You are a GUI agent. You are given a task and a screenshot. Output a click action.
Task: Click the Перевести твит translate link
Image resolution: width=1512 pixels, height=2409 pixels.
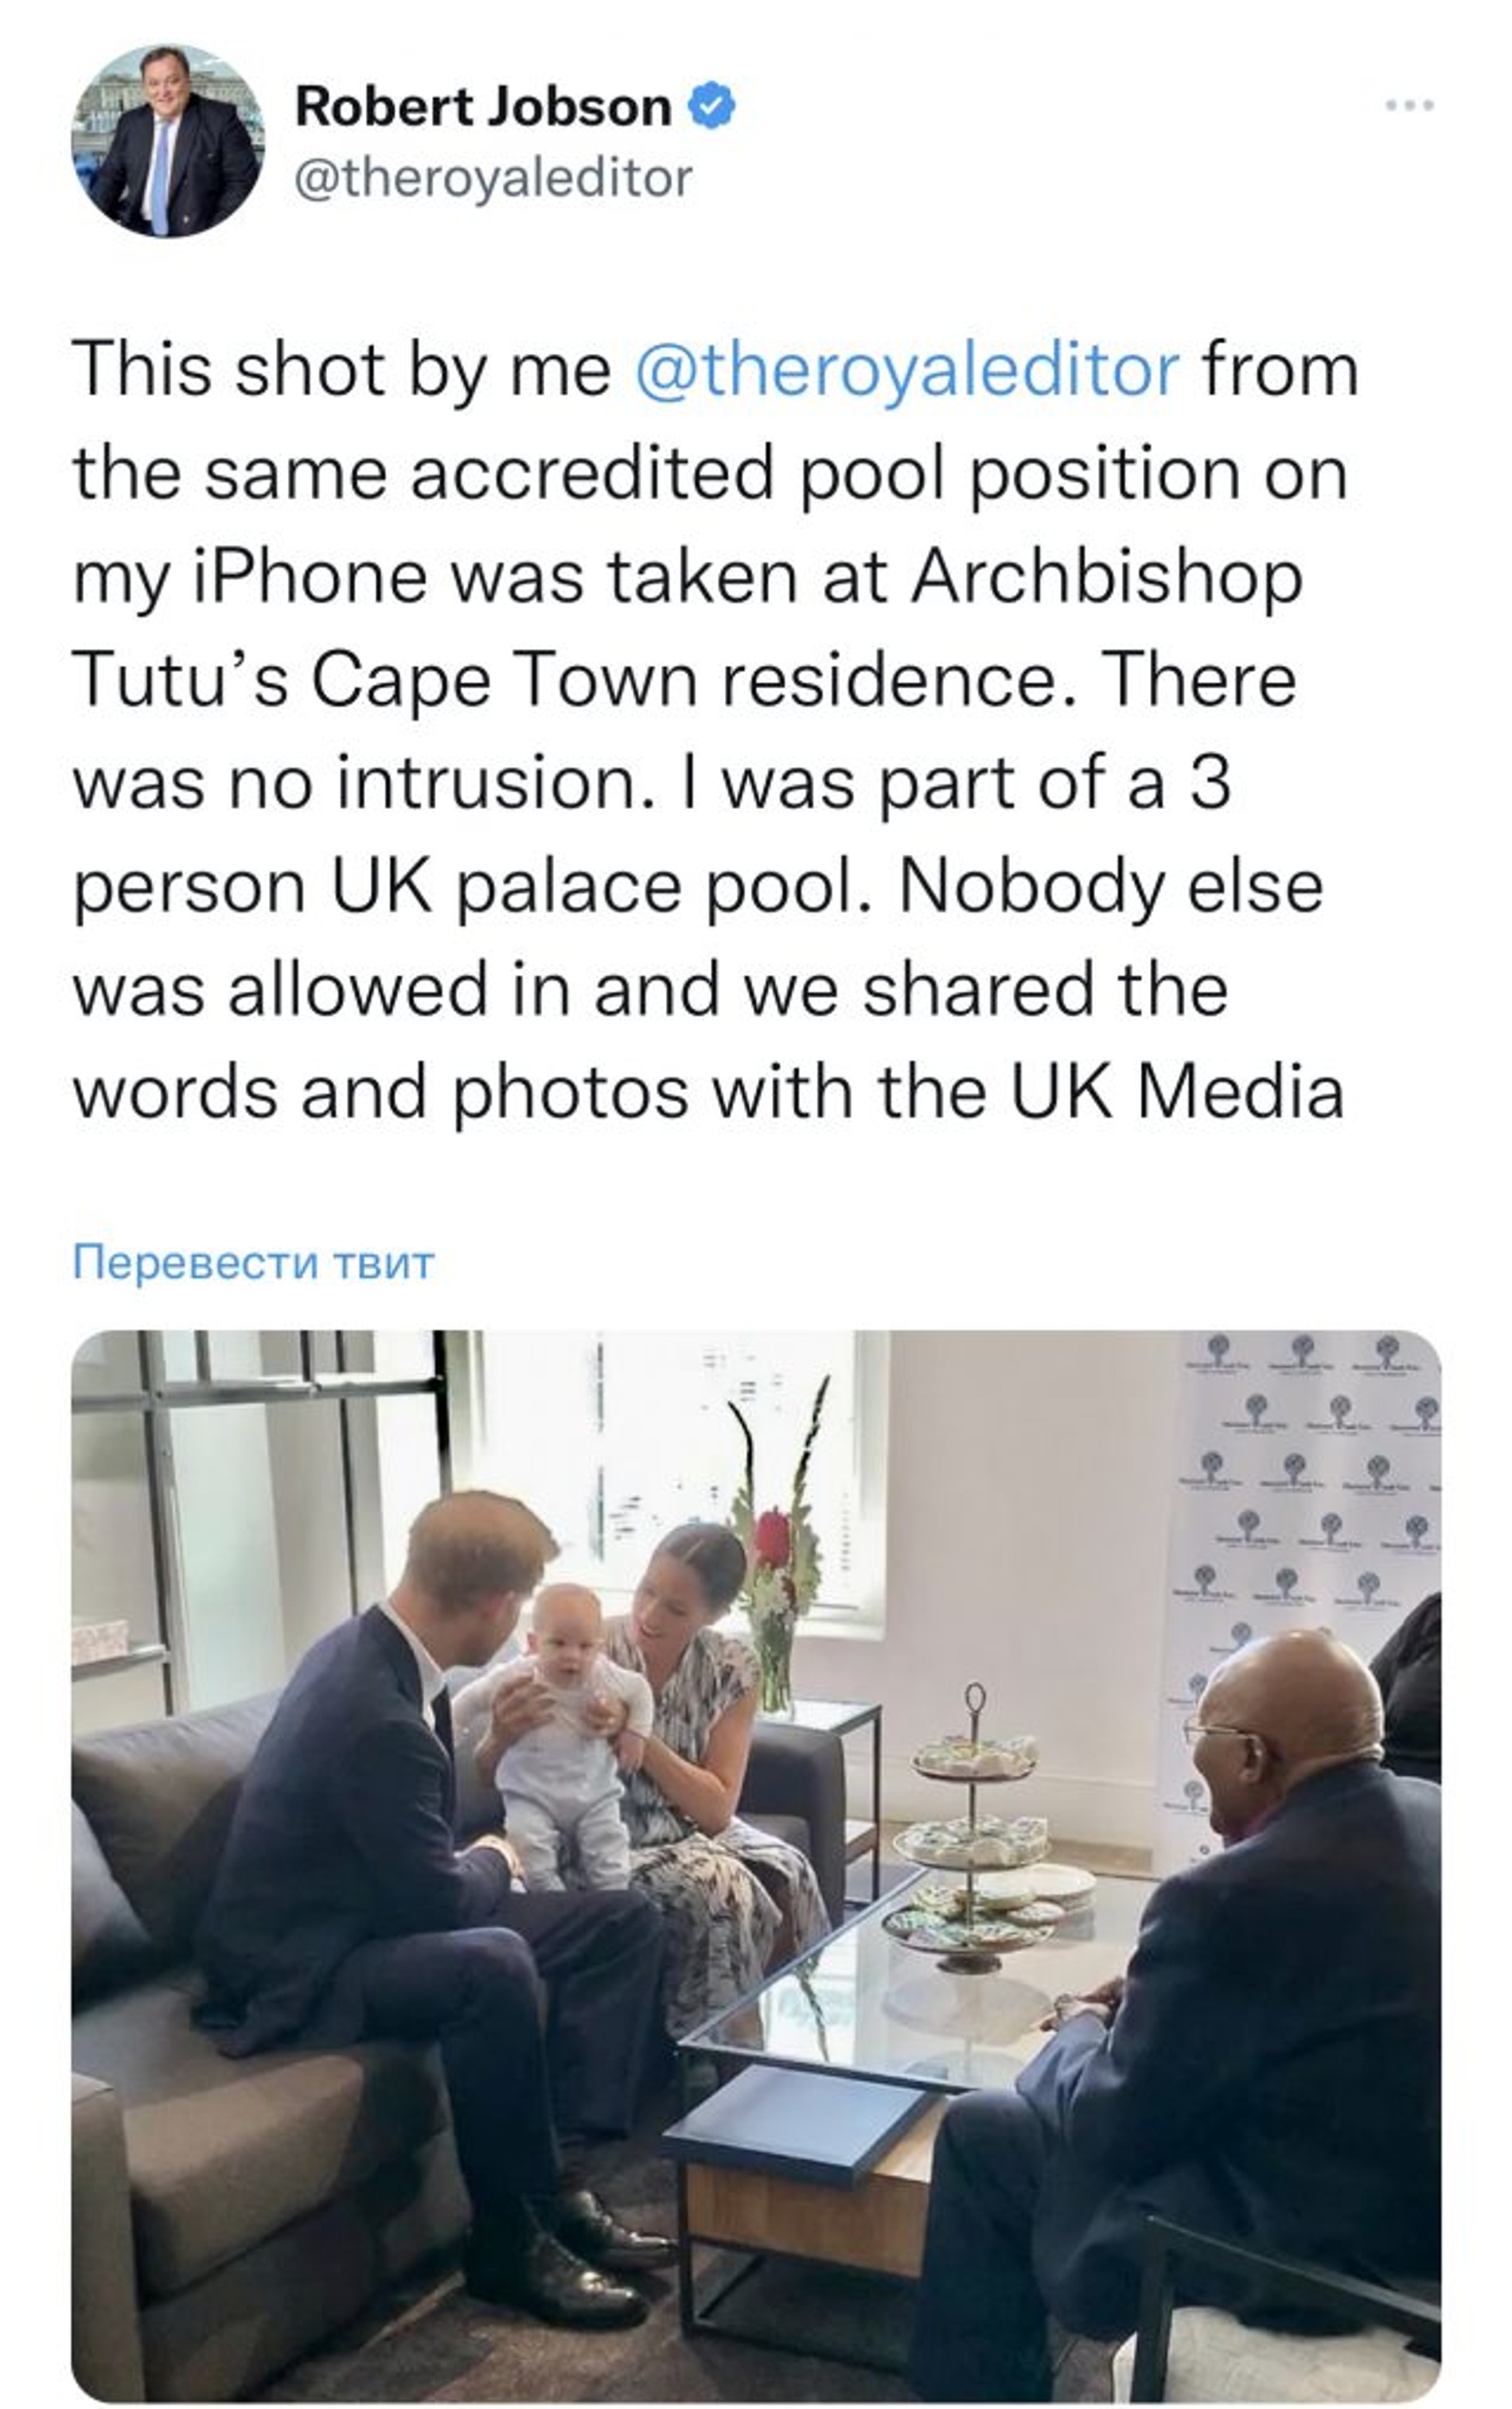254,1263
